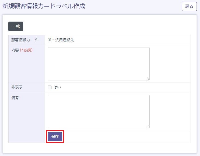Click blank space right of 内容 textarea
Image resolution: width=200 pixels, height=156 pixels.
[x=170, y=64]
